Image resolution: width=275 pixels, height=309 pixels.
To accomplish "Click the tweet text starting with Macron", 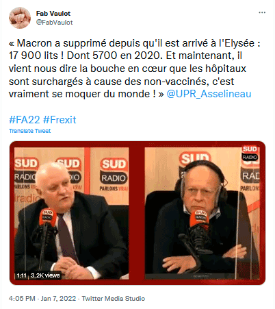I will pos(135,69).
